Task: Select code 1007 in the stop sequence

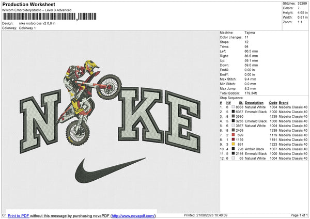Action: (x=273, y=149)
